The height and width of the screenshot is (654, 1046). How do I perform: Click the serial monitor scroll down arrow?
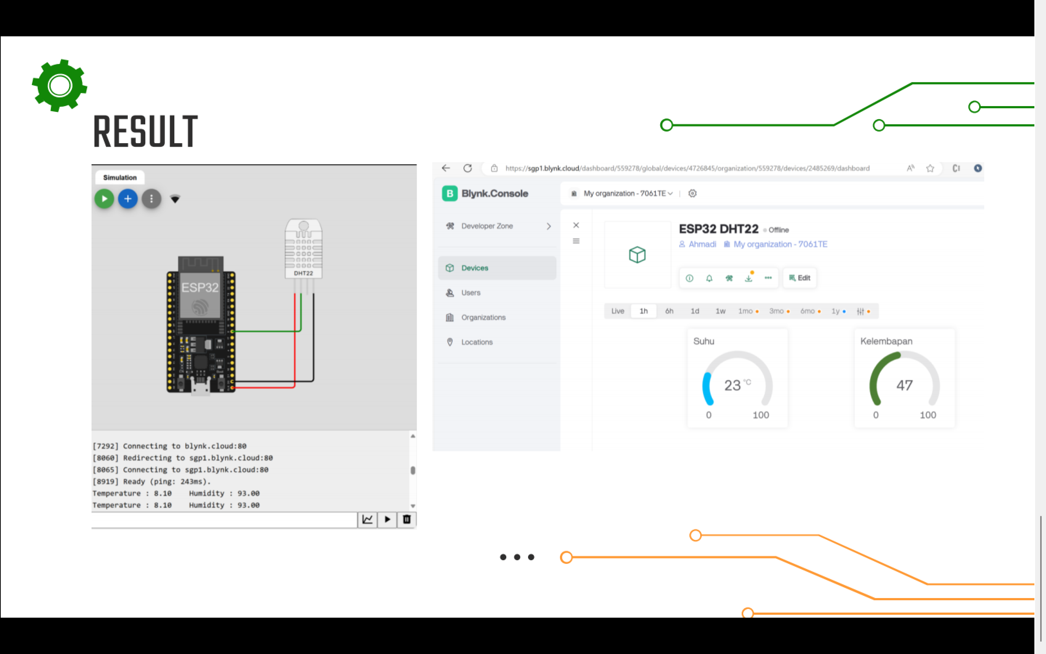click(413, 506)
